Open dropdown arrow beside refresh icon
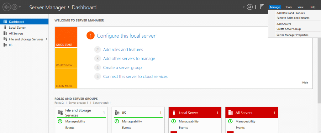Image resolution: width=321 pixels, height=133 pixels. coord(244,7)
